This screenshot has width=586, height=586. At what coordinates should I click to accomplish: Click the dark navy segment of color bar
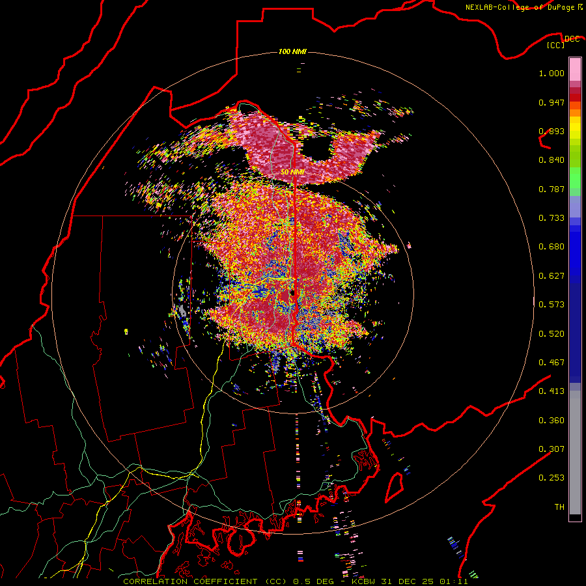click(x=575, y=333)
